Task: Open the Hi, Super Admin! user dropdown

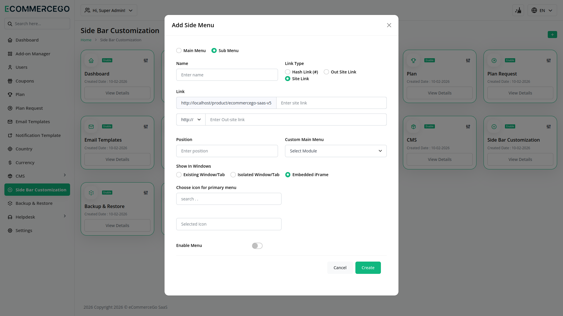Action: click(109, 10)
